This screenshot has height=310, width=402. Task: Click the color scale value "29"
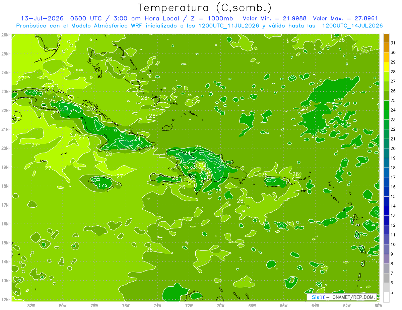(393, 62)
